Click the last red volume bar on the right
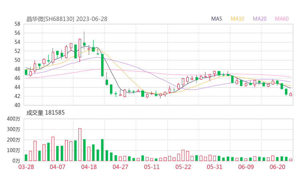The width and height of the screenshot is (297, 176). [291, 160]
